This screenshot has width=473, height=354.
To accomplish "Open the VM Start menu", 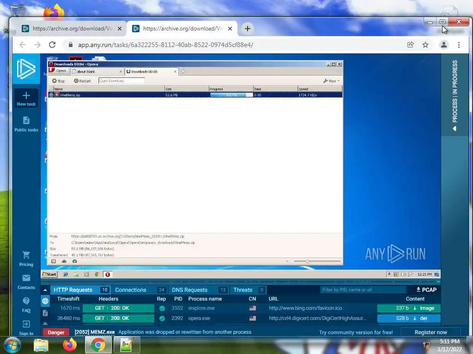I will 49,274.
